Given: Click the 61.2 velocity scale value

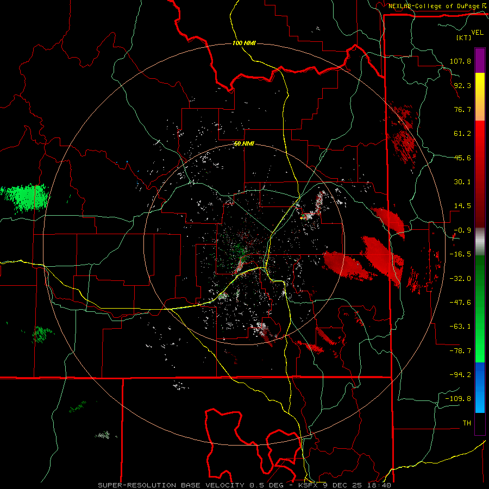Looking at the screenshot, I should pyautogui.click(x=462, y=134).
